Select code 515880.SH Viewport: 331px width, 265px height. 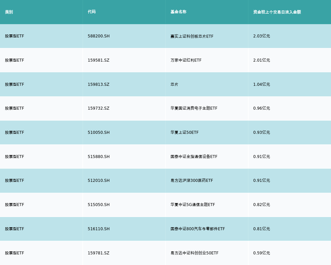(x=99, y=157)
